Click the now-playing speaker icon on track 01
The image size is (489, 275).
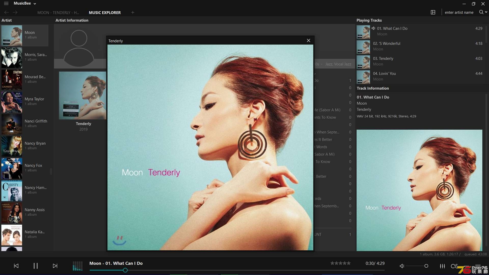coord(373,28)
